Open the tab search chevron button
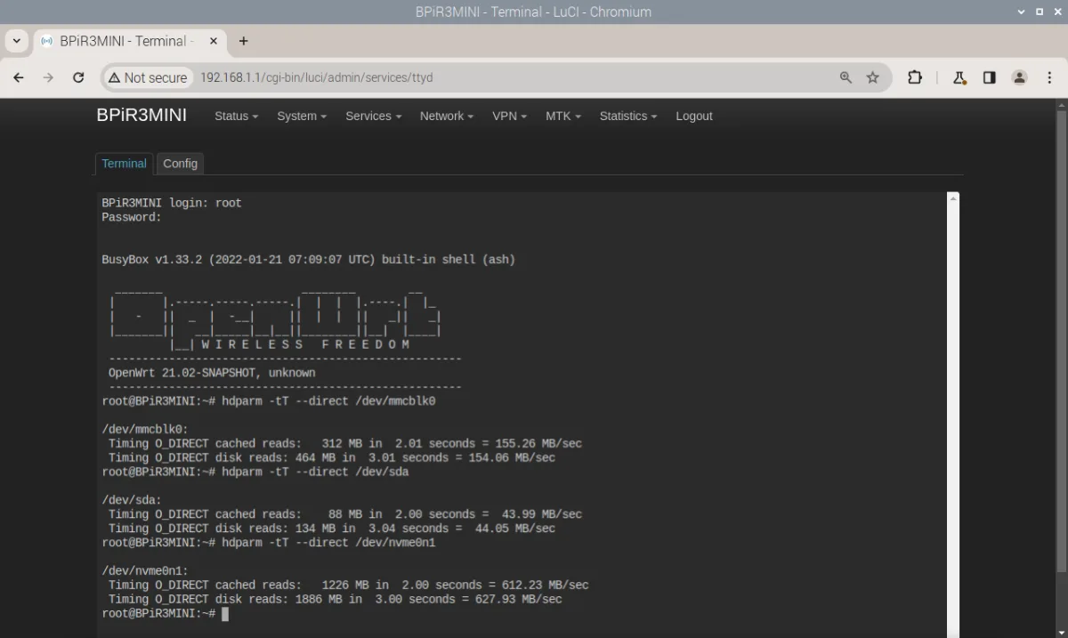The height and width of the screenshot is (638, 1068). 17,41
